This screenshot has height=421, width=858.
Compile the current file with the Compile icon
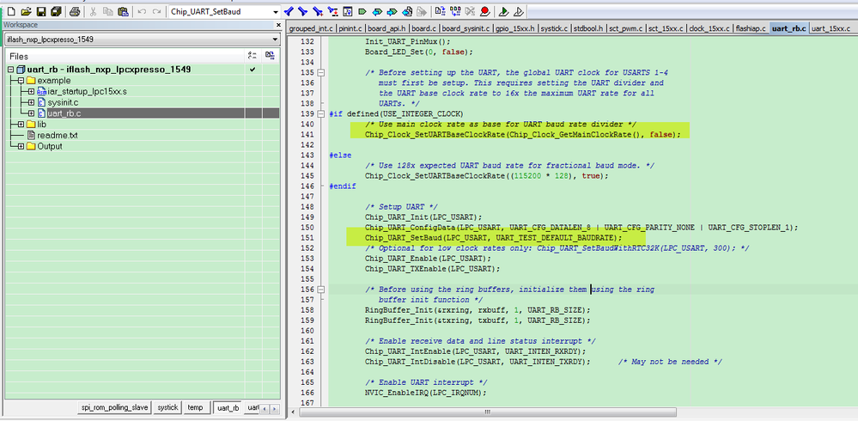pos(441,11)
